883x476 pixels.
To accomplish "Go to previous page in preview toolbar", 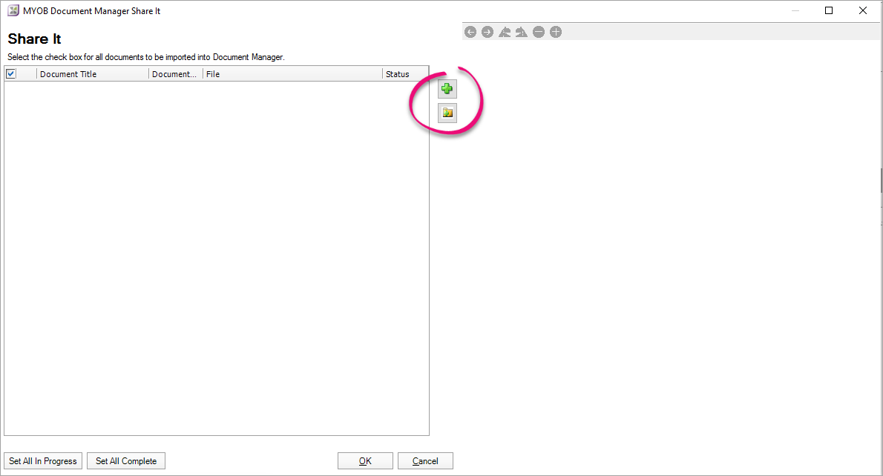I will [x=470, y=32].
